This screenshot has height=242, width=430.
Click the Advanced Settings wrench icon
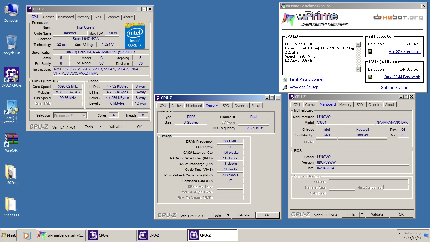[285, 87]
